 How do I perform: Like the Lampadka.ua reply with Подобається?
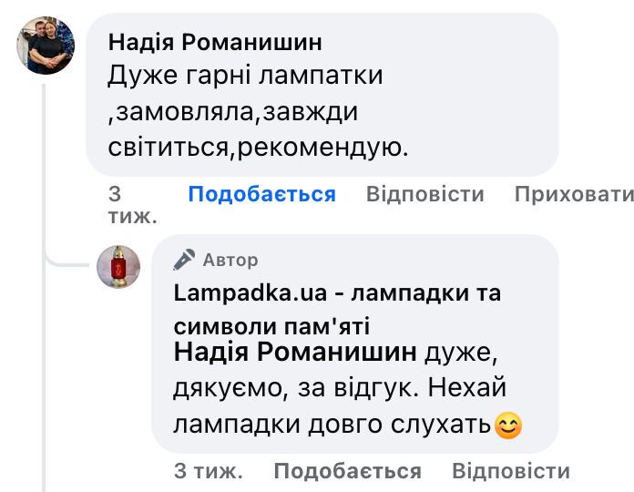pos(347,471)
